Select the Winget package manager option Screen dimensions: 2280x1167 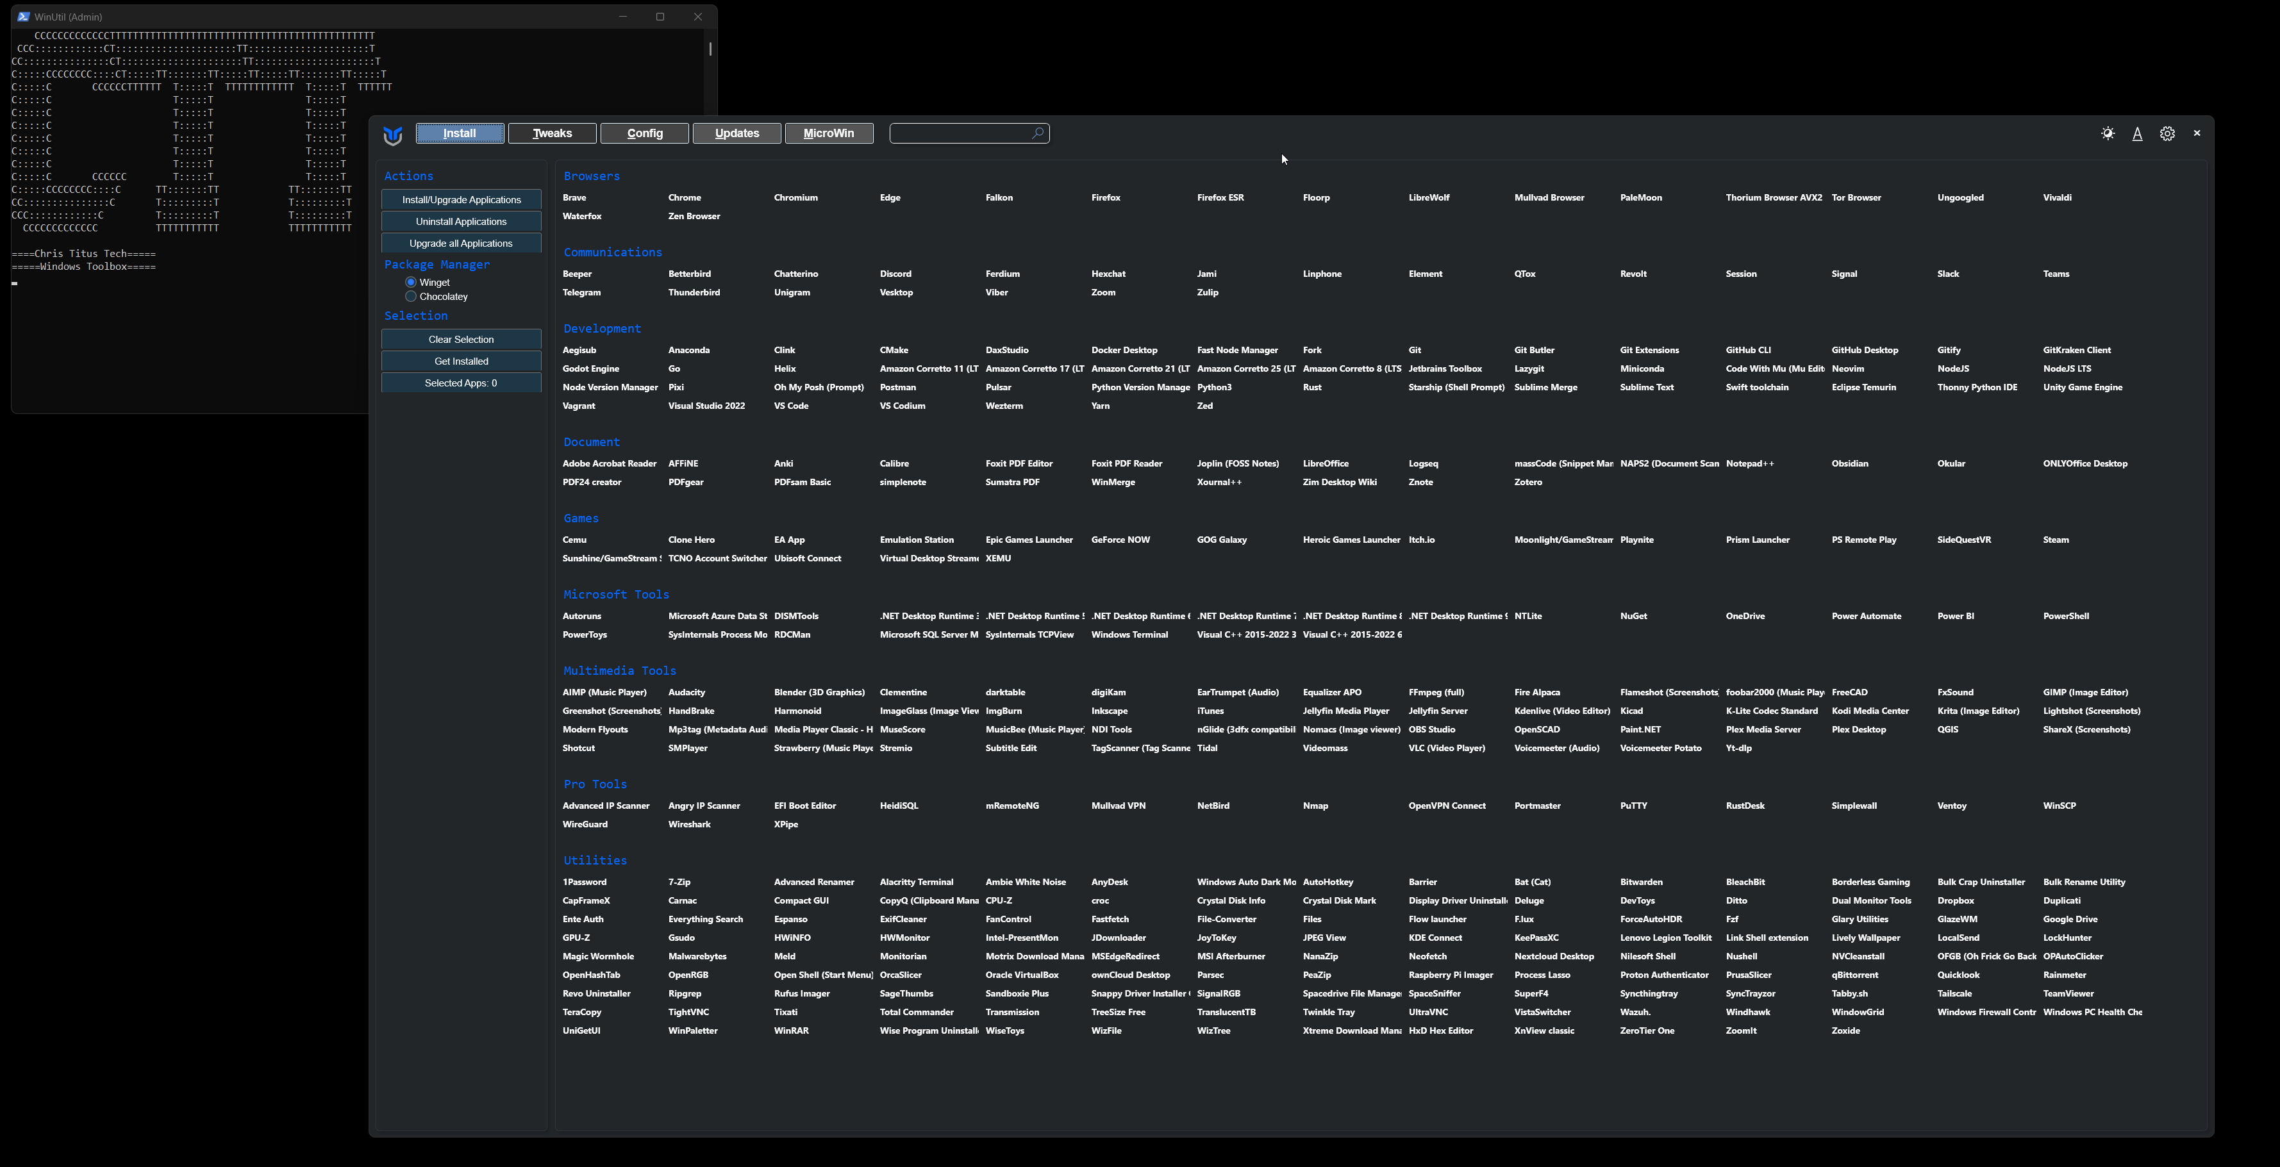click(x=411, y=282)
